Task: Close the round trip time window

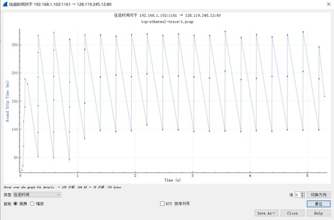Action: (329, 4)
